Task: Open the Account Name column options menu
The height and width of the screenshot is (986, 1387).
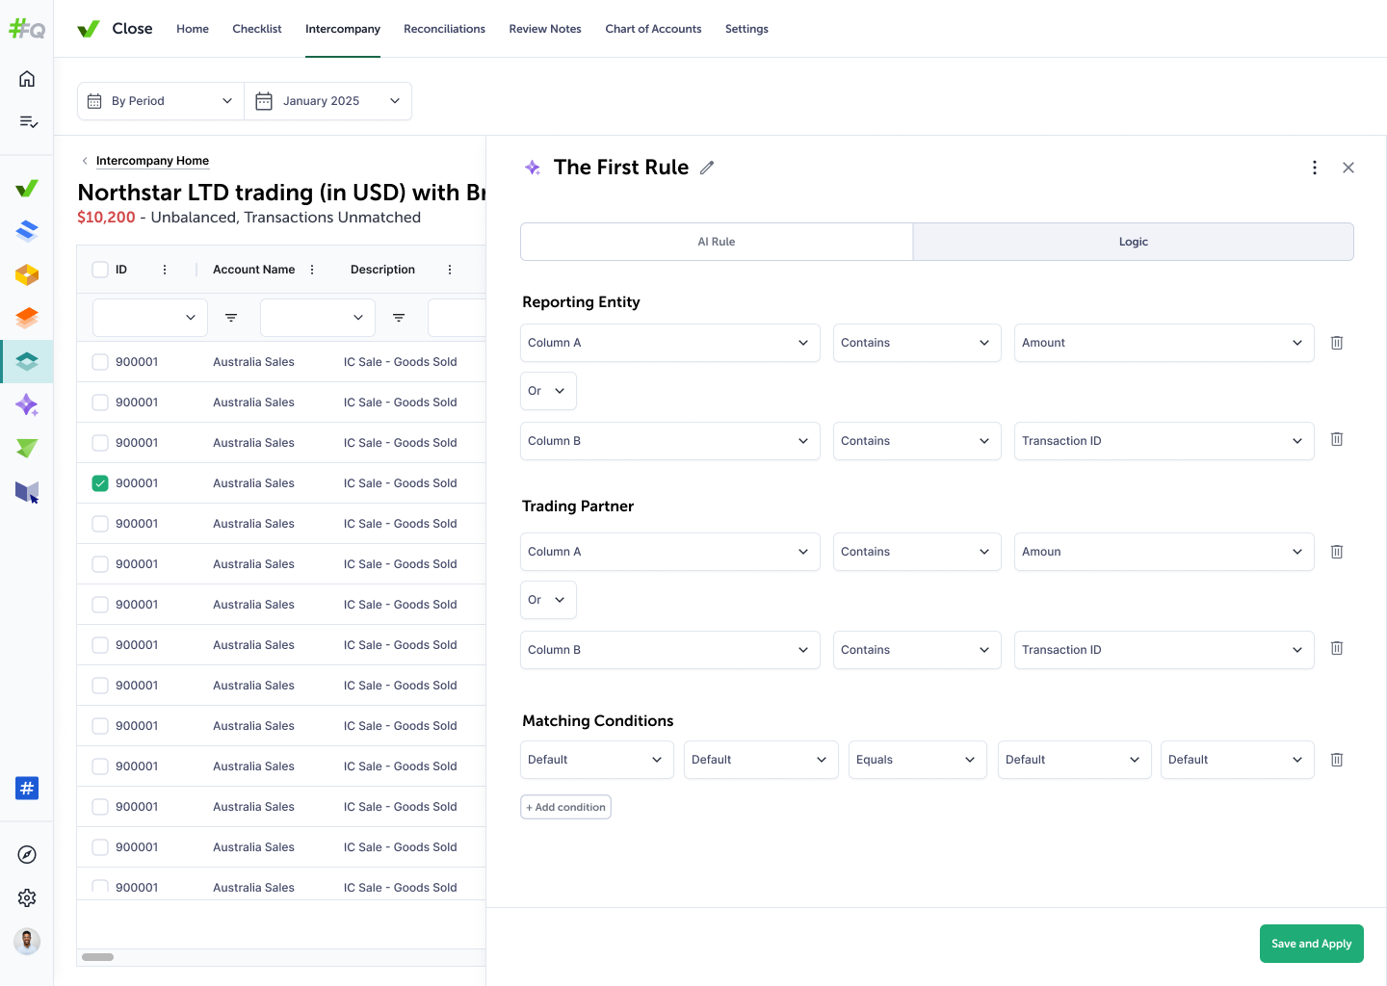Action: click(312, 270)
